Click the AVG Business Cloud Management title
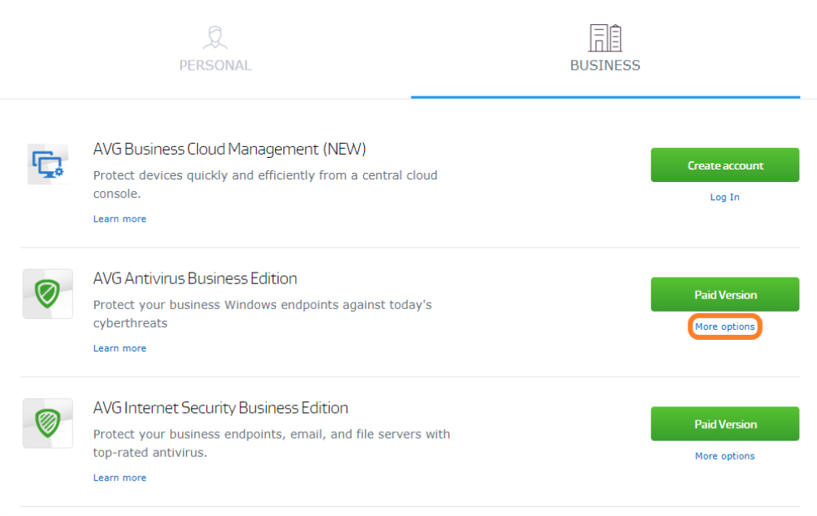 click(x=230, y=149)
